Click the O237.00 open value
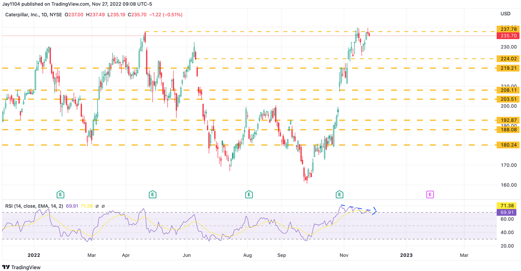The width and height of the screenshot is (521, 271). pos(74,15)
